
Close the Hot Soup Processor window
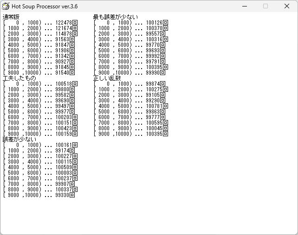[x=287, y=6]
